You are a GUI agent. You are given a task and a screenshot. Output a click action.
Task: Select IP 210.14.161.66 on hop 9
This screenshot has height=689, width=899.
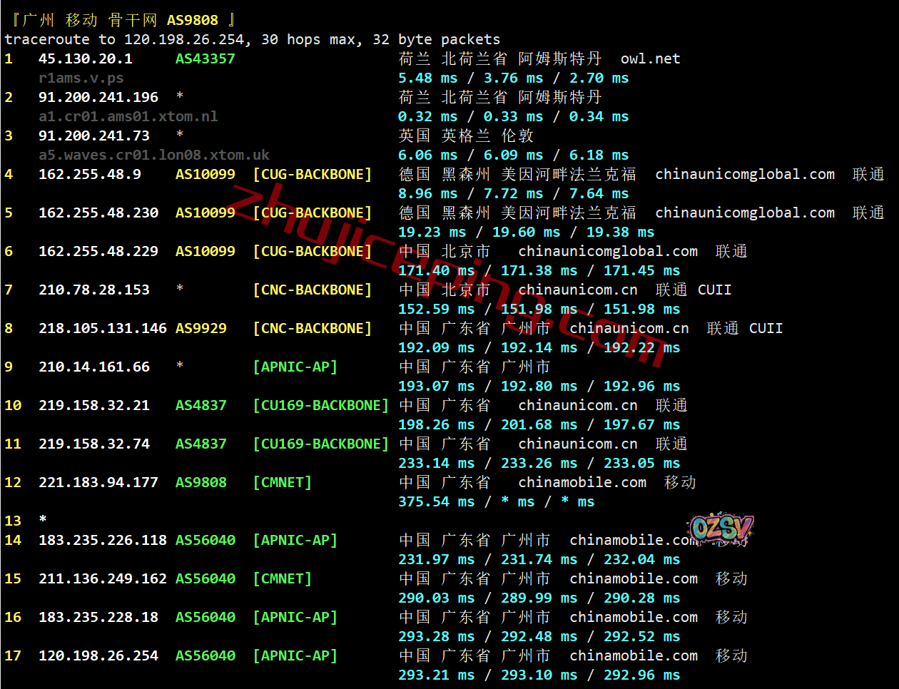[93, 367]
